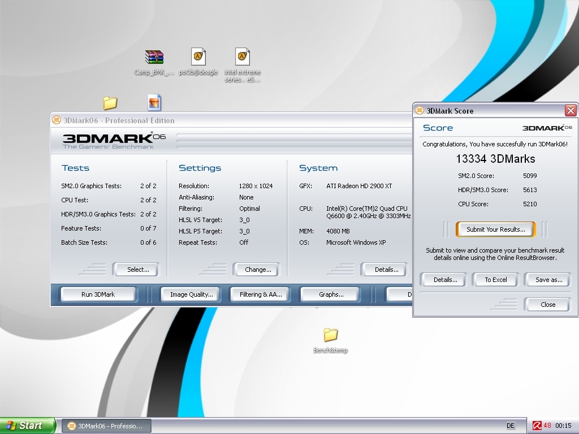
Task: Click the 13334 3DMarks score text
Action: pyautogui.click(x=495, y=159)
